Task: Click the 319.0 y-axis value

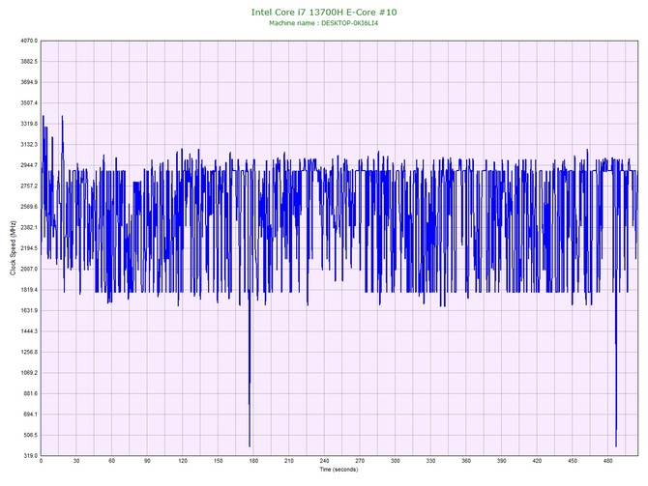Action: [x=30, y=456]
